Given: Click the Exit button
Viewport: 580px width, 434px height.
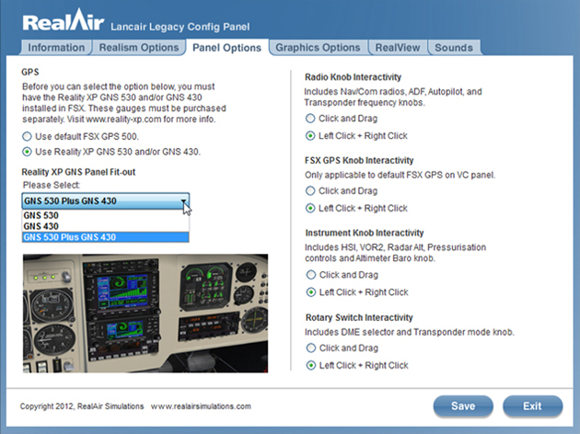Looking at the screenshot, I should click(x=533, y=406).
